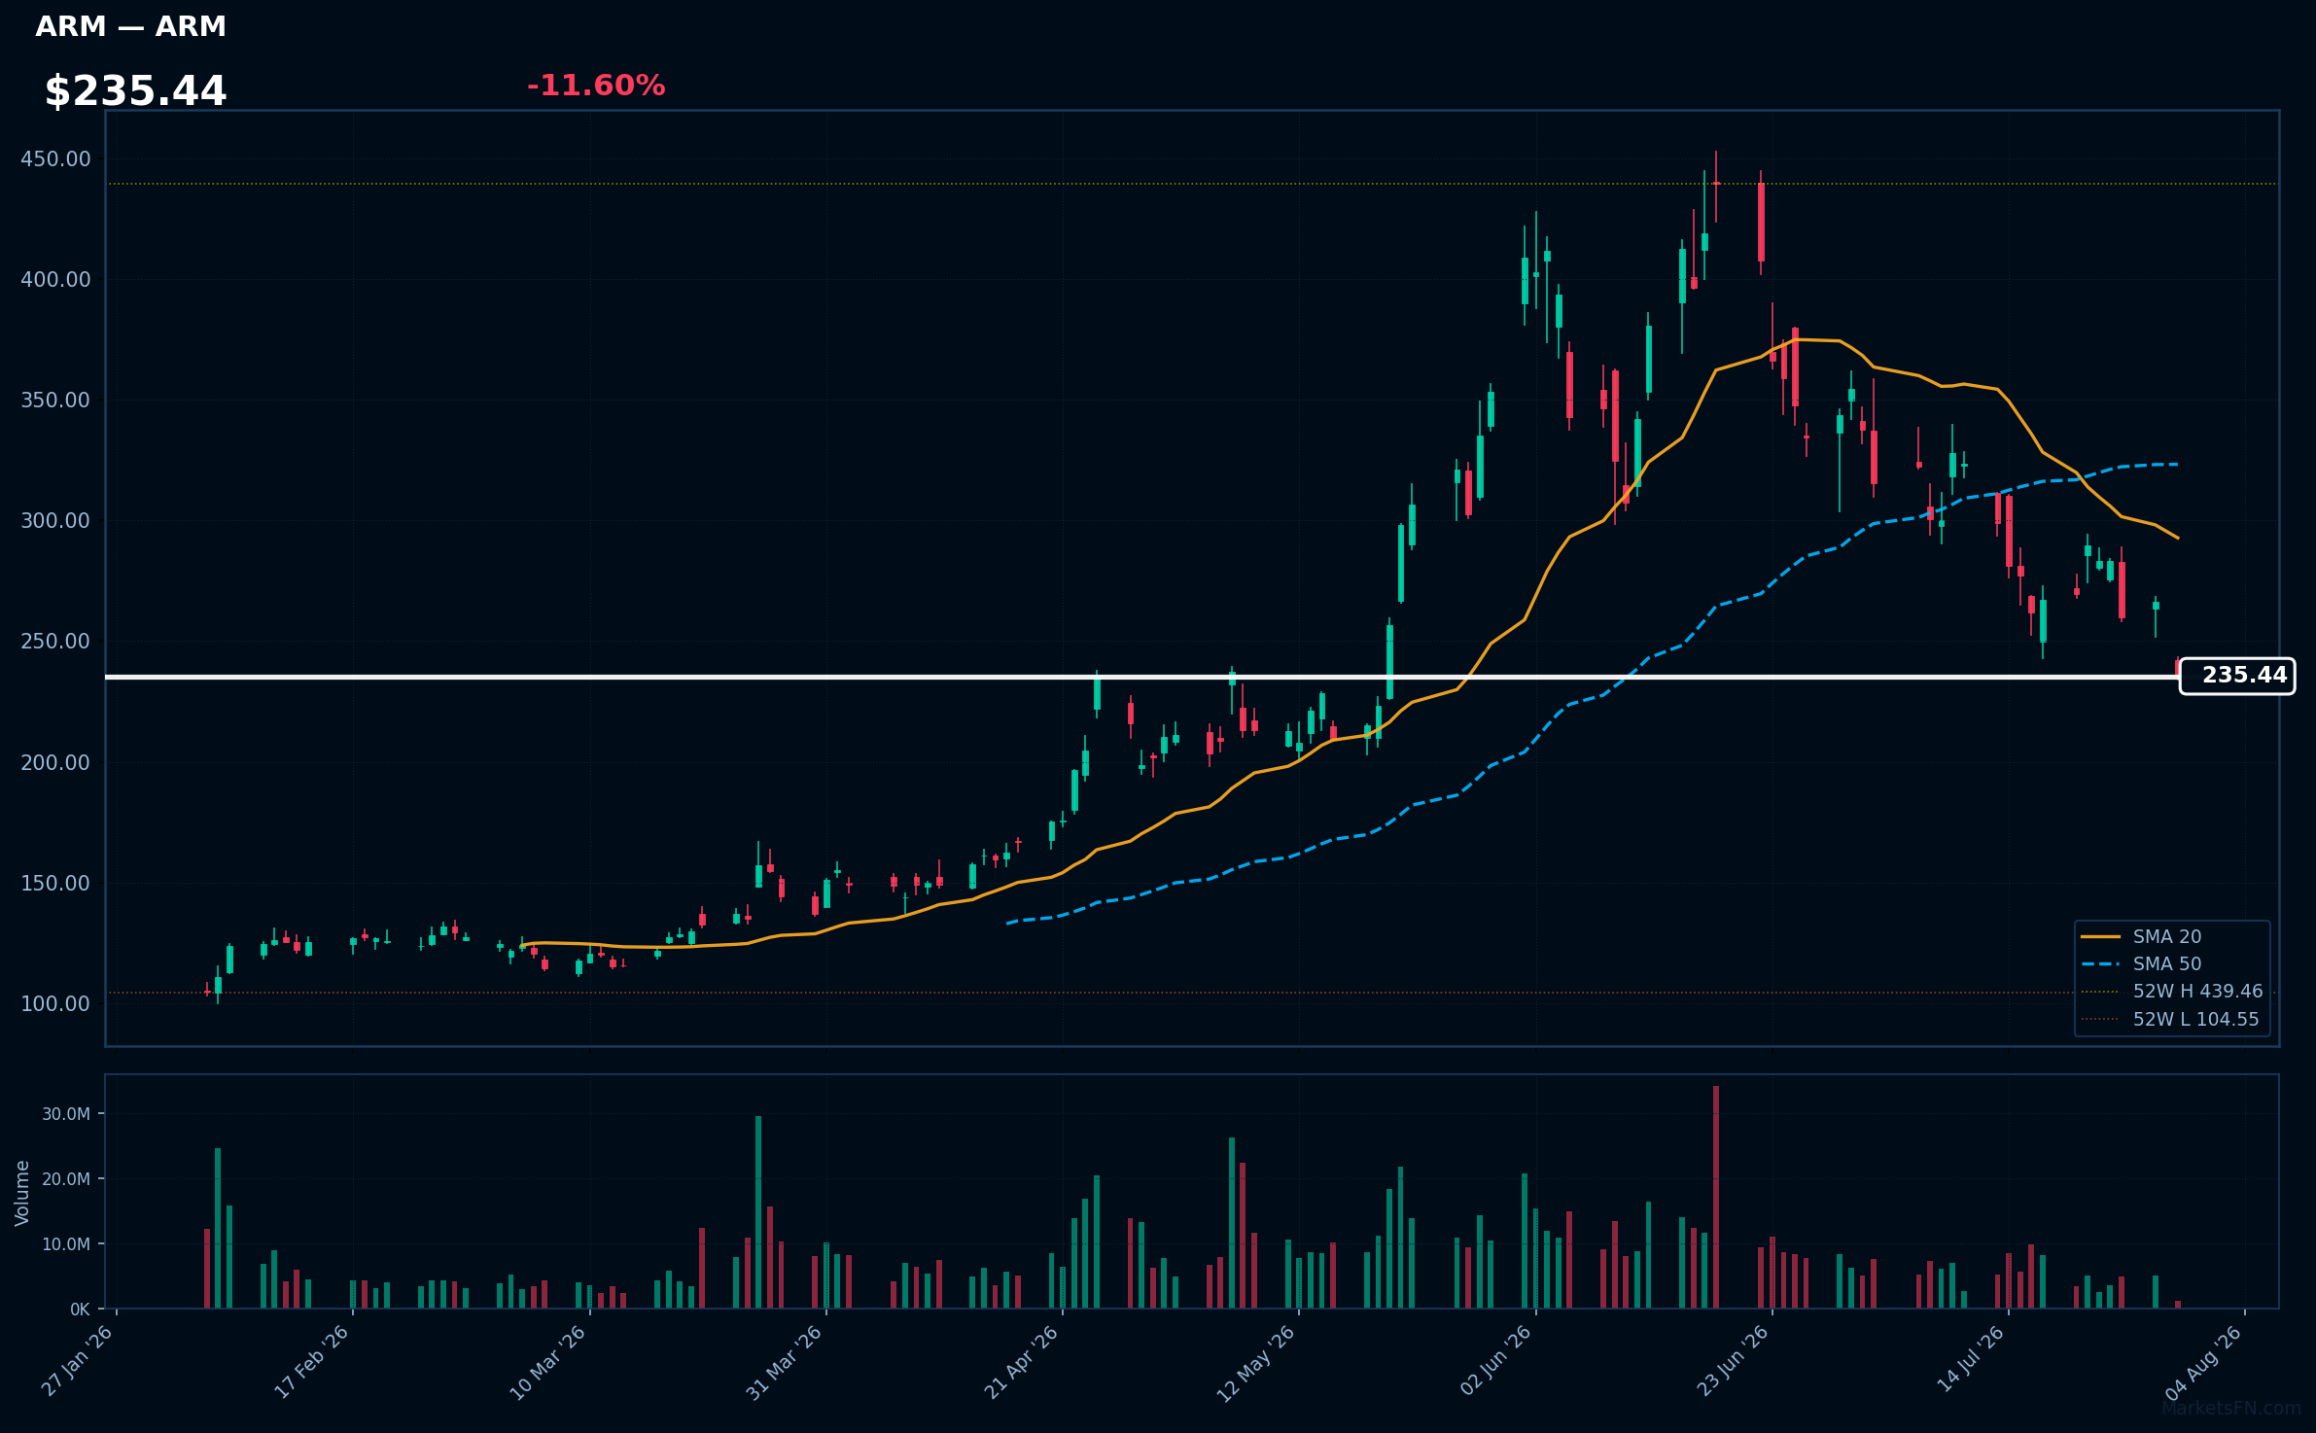
Task: Select the "27 Jan '26" date label
Action: (77, 1361)
